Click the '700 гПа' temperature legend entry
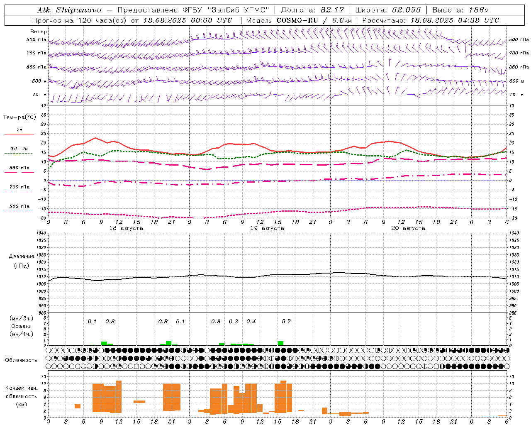 19,187
